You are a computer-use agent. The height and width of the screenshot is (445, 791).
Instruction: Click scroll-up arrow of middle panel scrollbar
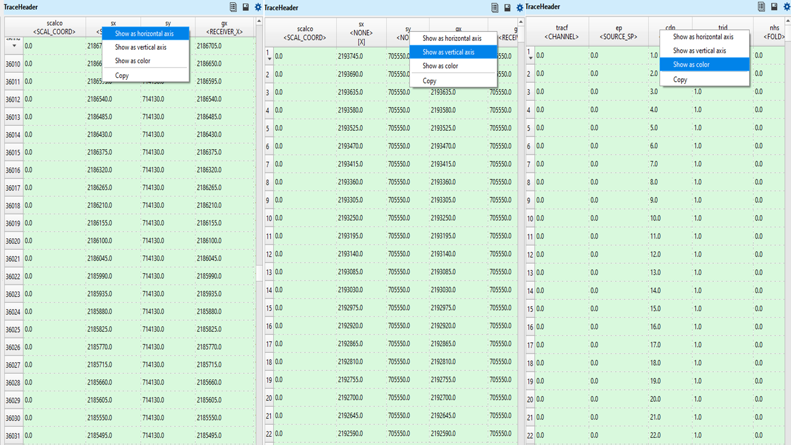tap(521, 22)
